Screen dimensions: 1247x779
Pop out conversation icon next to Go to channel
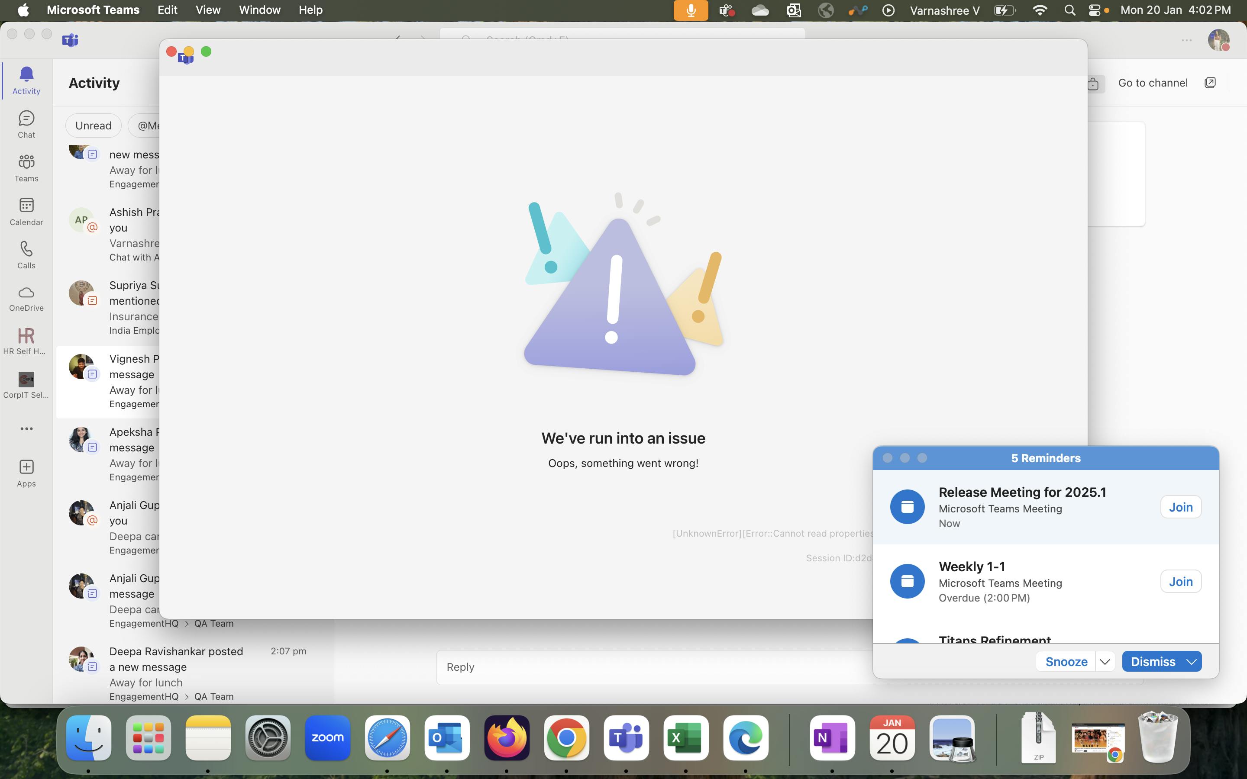click(1210, 83)
